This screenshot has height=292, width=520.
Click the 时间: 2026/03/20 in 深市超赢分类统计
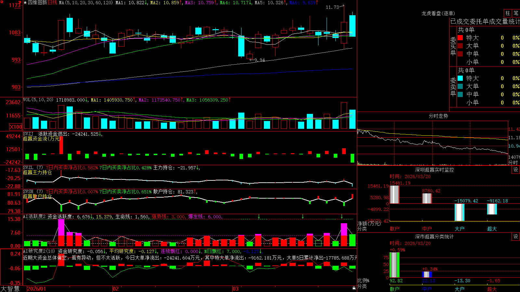410,243
